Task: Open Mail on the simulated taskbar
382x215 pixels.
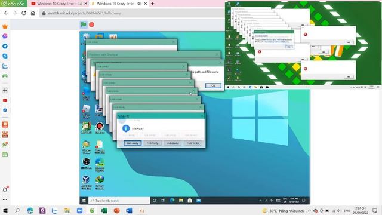Action: coord(199,201)
